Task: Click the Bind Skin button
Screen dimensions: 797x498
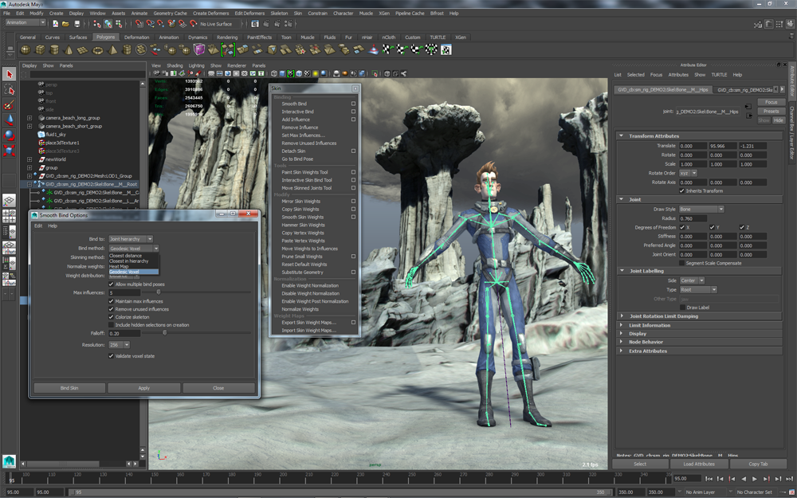Action: click(x=69, y=388)
